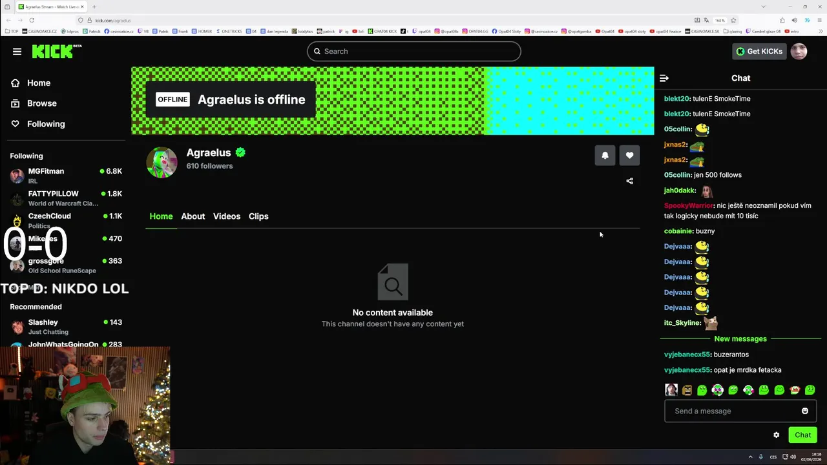
Task: Select the Videos channel tab
Action: pos(227,216)
